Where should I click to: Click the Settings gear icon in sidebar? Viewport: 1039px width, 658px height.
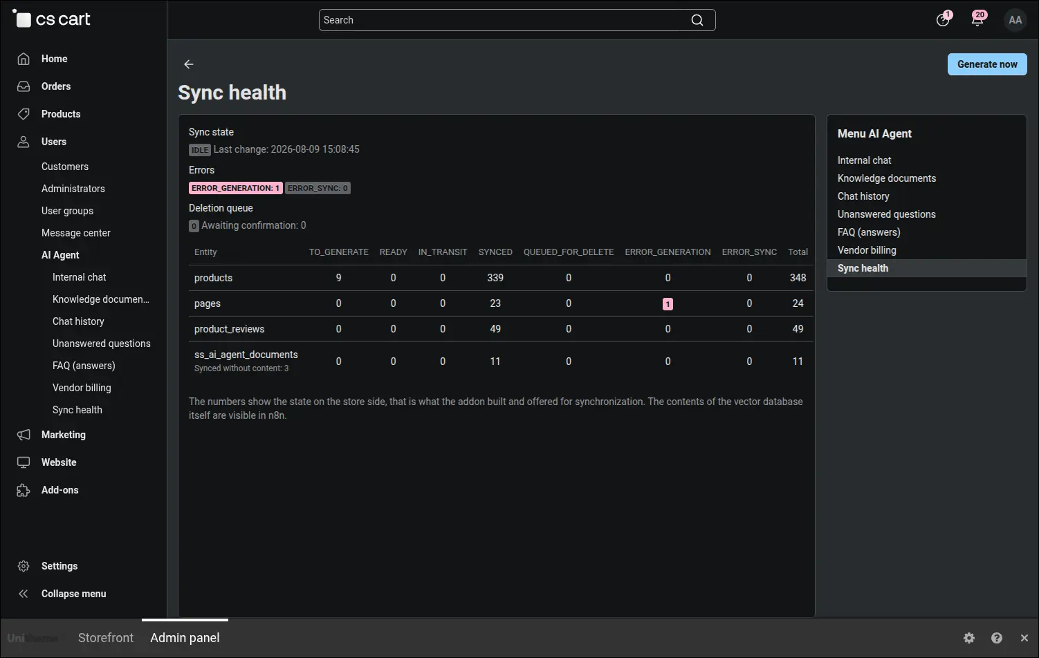pyautogui.click(x=24, y=566)
